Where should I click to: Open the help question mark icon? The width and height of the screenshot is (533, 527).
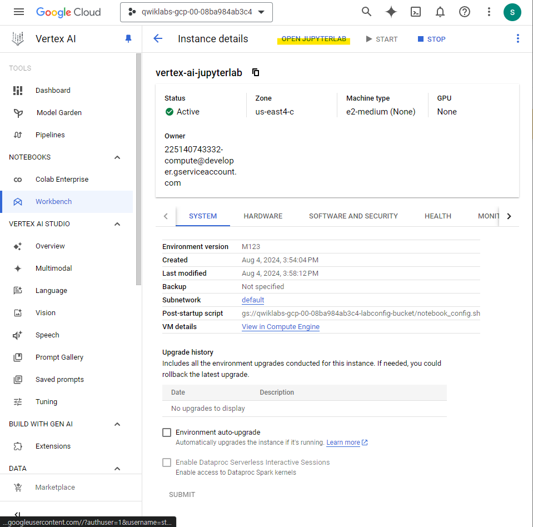point(464,12)
